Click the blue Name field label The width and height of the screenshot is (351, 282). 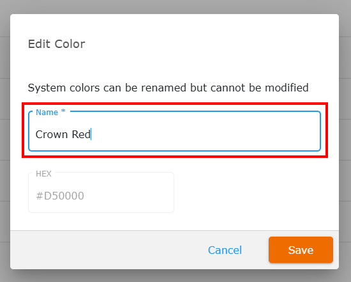[47, 112]
